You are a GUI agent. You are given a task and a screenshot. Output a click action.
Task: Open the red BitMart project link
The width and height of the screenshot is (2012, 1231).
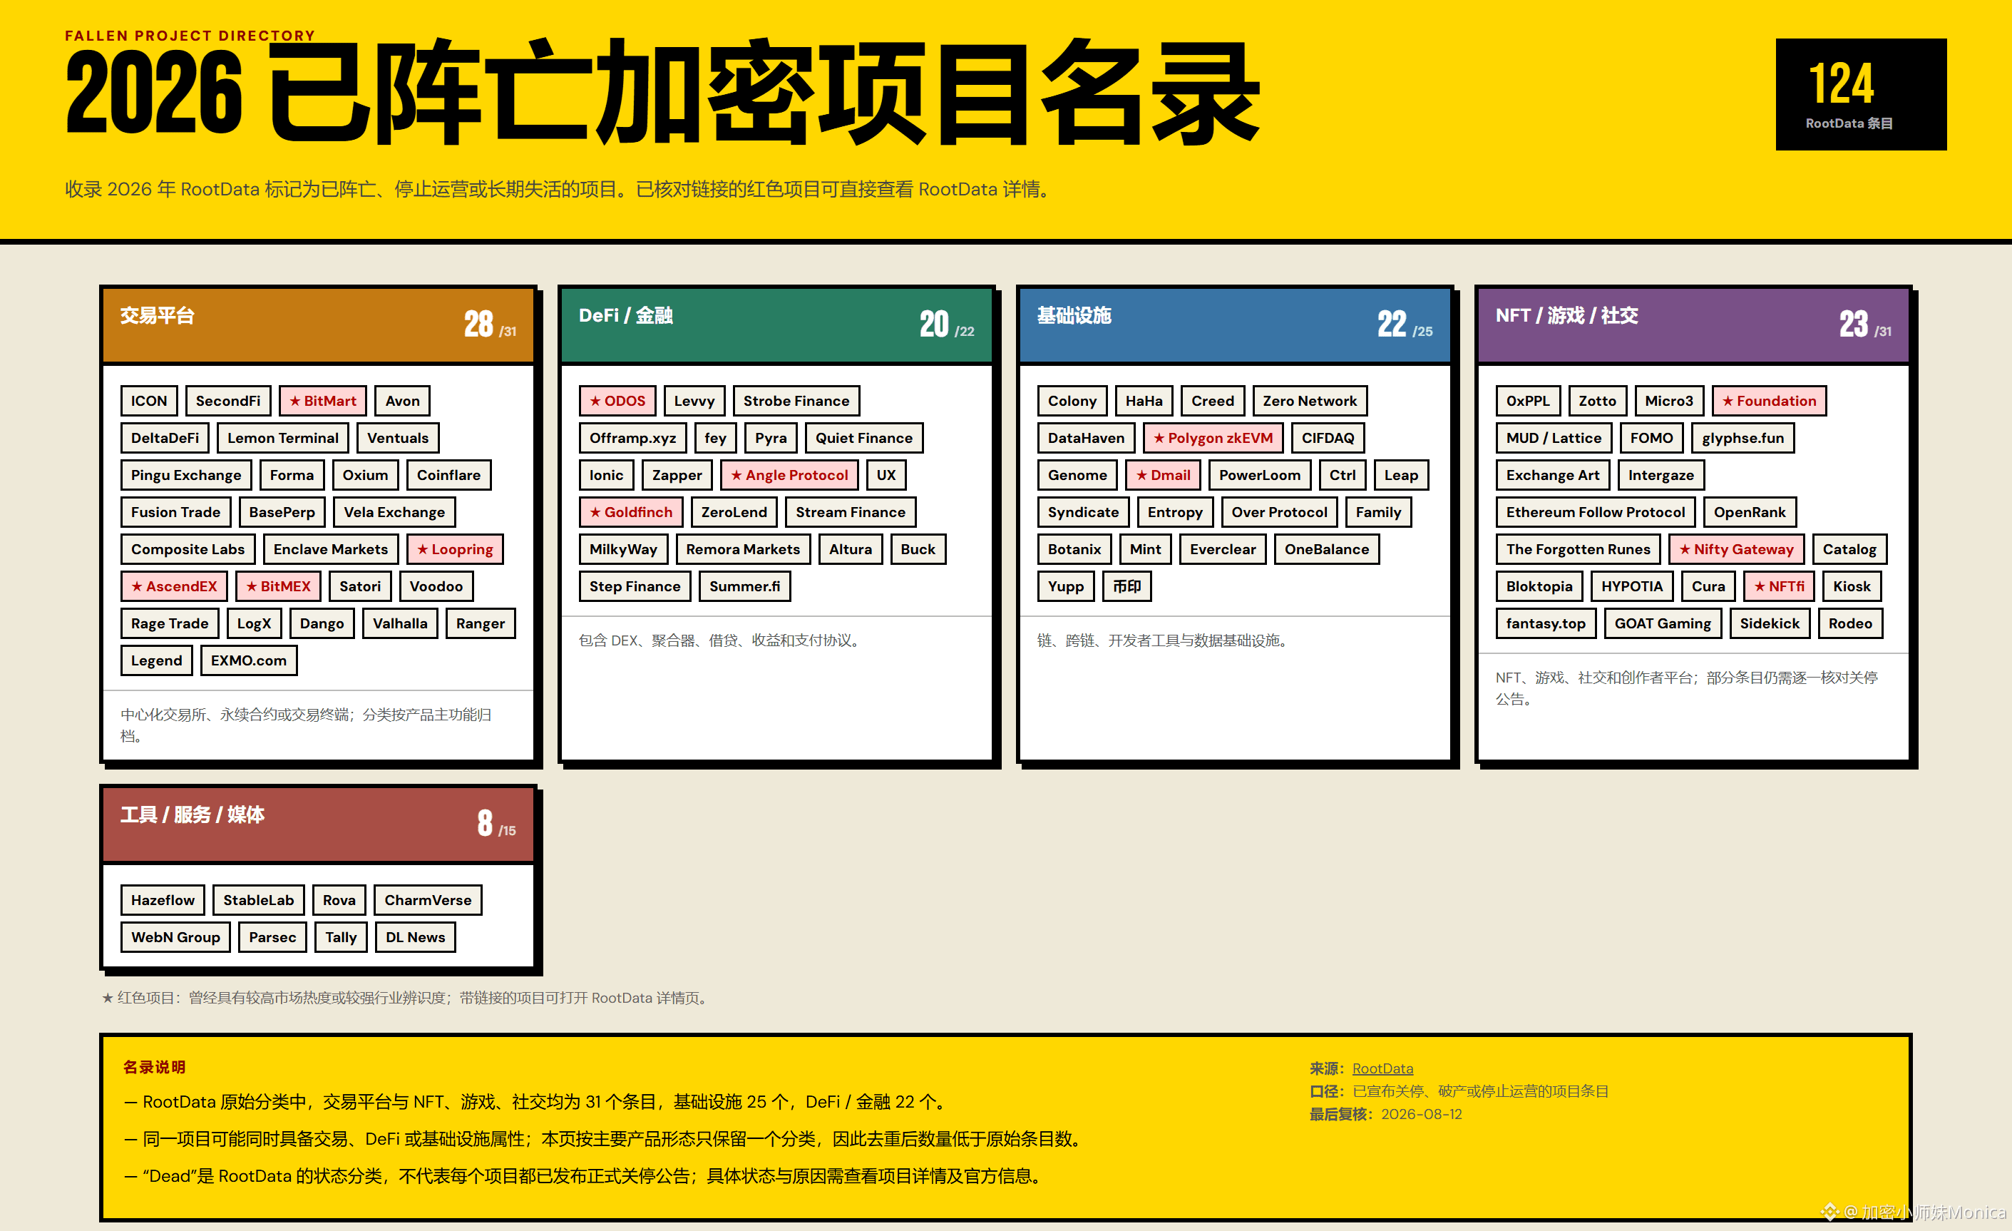tap(322, 401)
